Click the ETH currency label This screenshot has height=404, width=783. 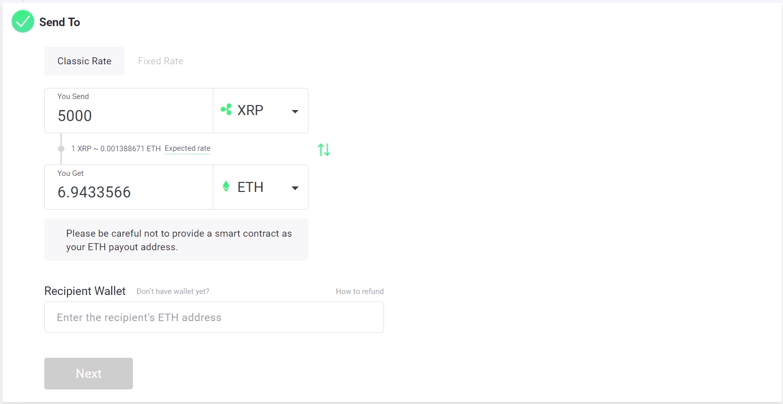click(x=250, y=187)
